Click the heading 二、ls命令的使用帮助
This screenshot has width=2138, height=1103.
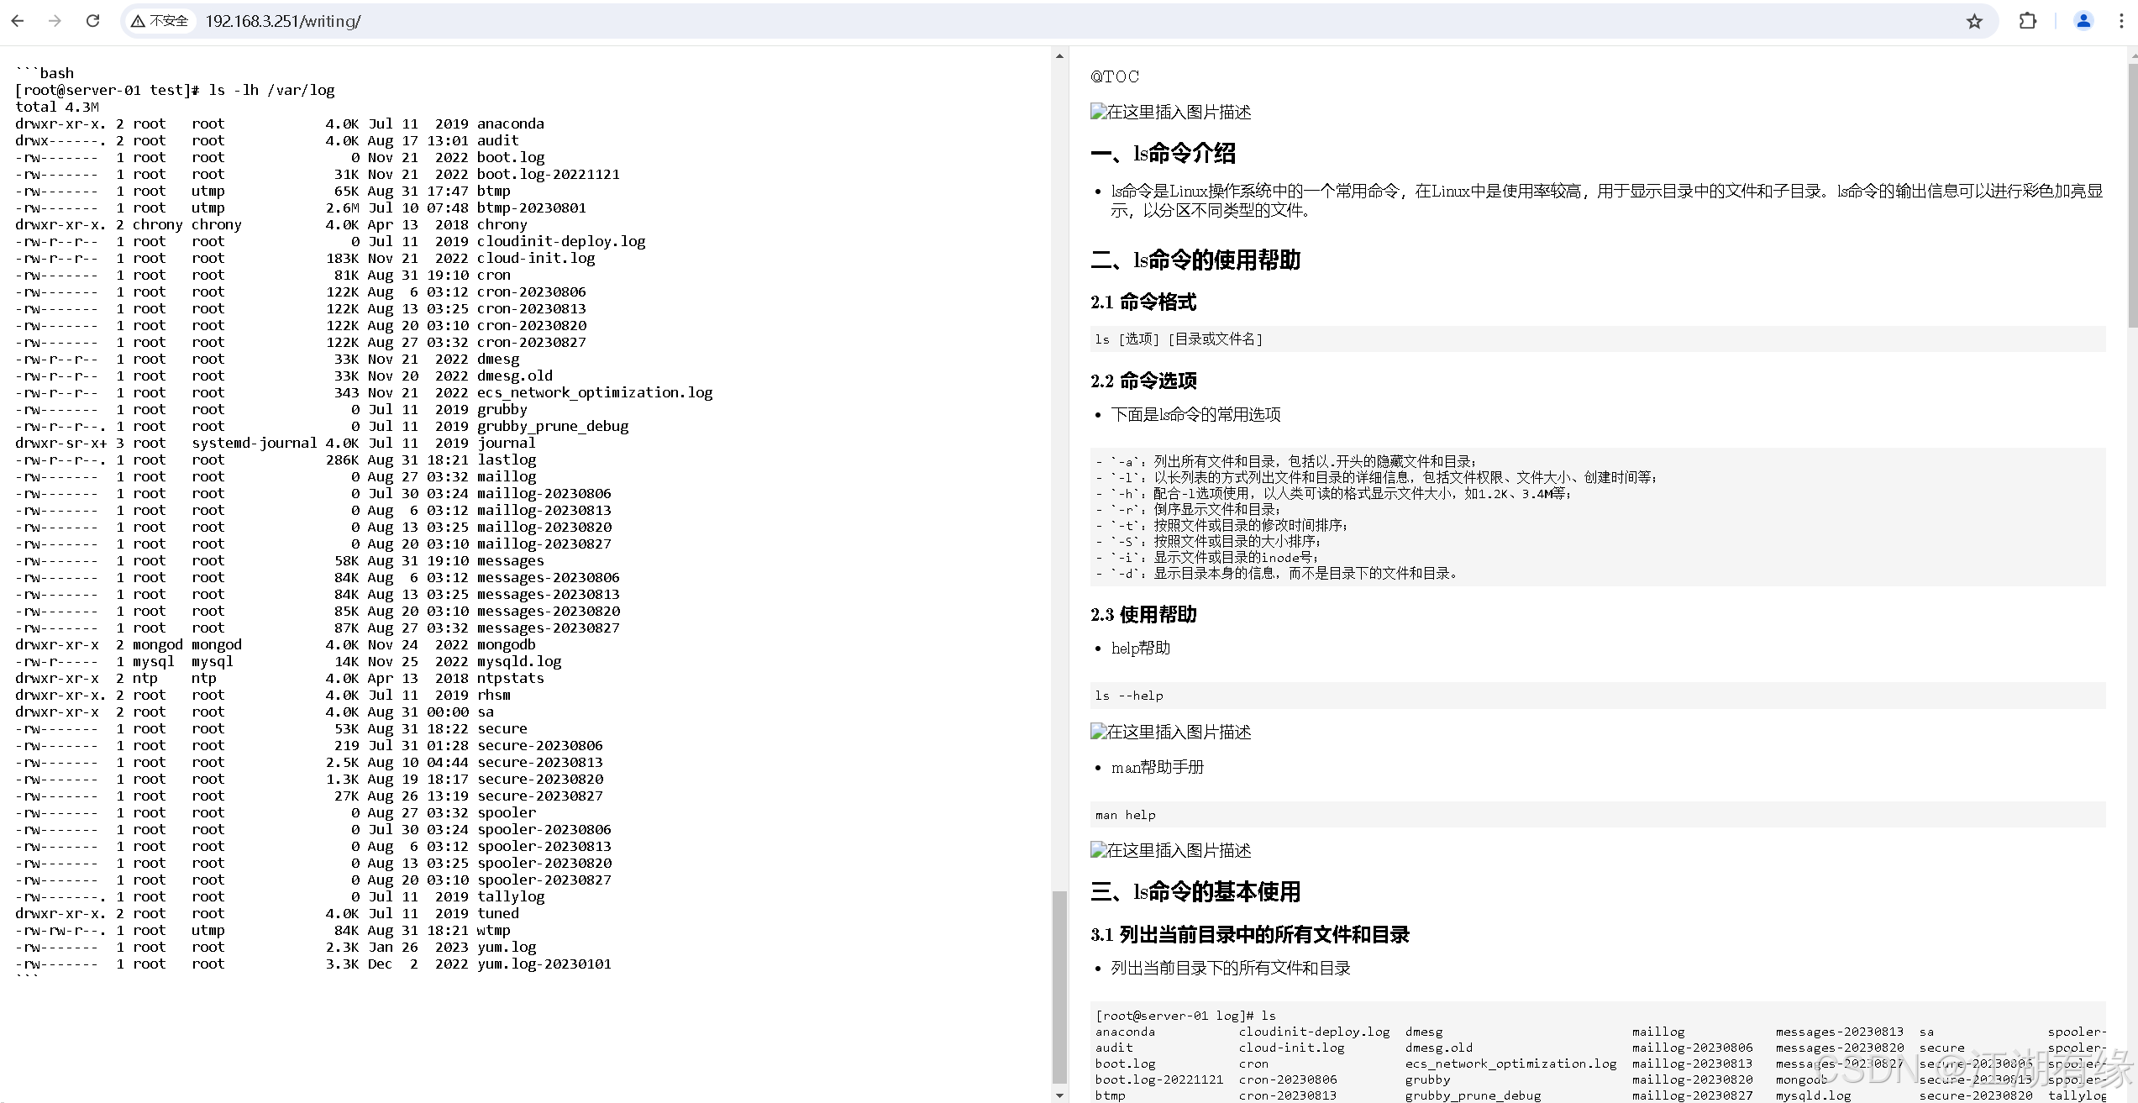point(1195,260)
